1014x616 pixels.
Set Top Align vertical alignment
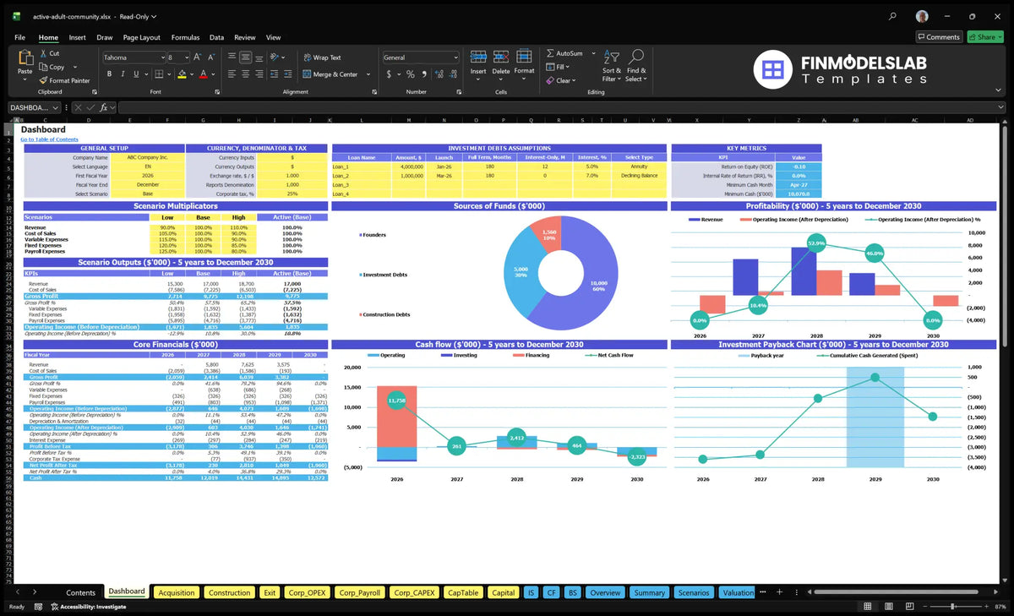point(231,57)
